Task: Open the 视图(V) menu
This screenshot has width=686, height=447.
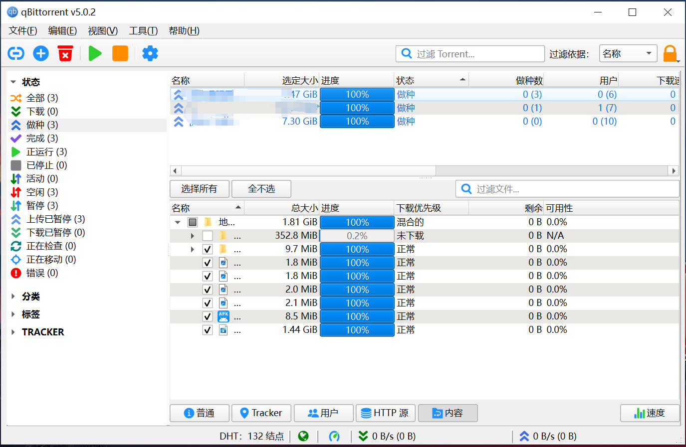Action: [x=103, y=31]
